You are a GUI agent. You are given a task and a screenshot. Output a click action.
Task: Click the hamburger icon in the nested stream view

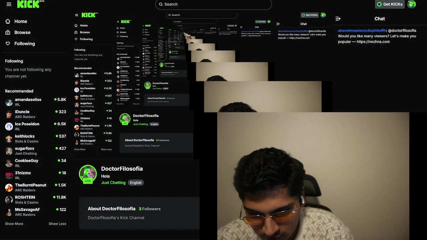pos(76,15)
